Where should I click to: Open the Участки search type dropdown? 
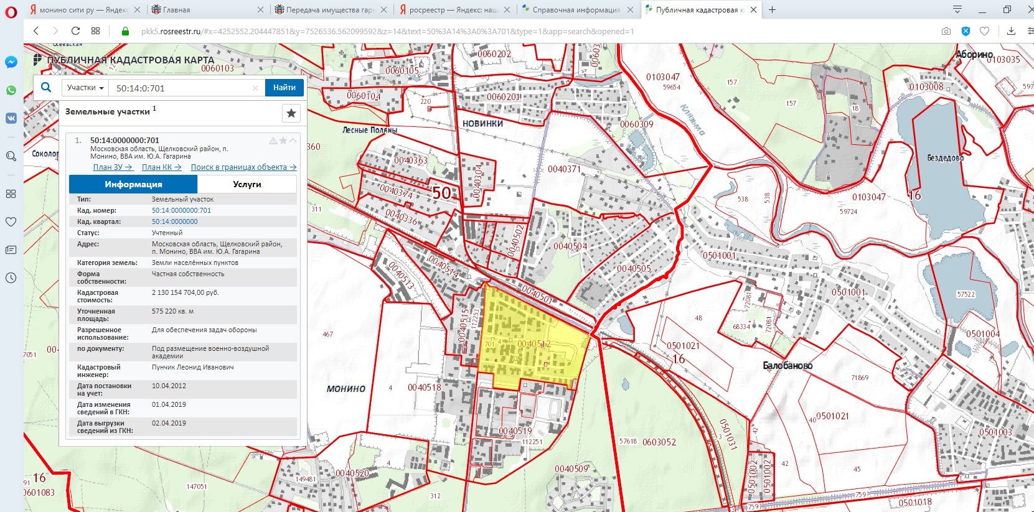point(85,88)
